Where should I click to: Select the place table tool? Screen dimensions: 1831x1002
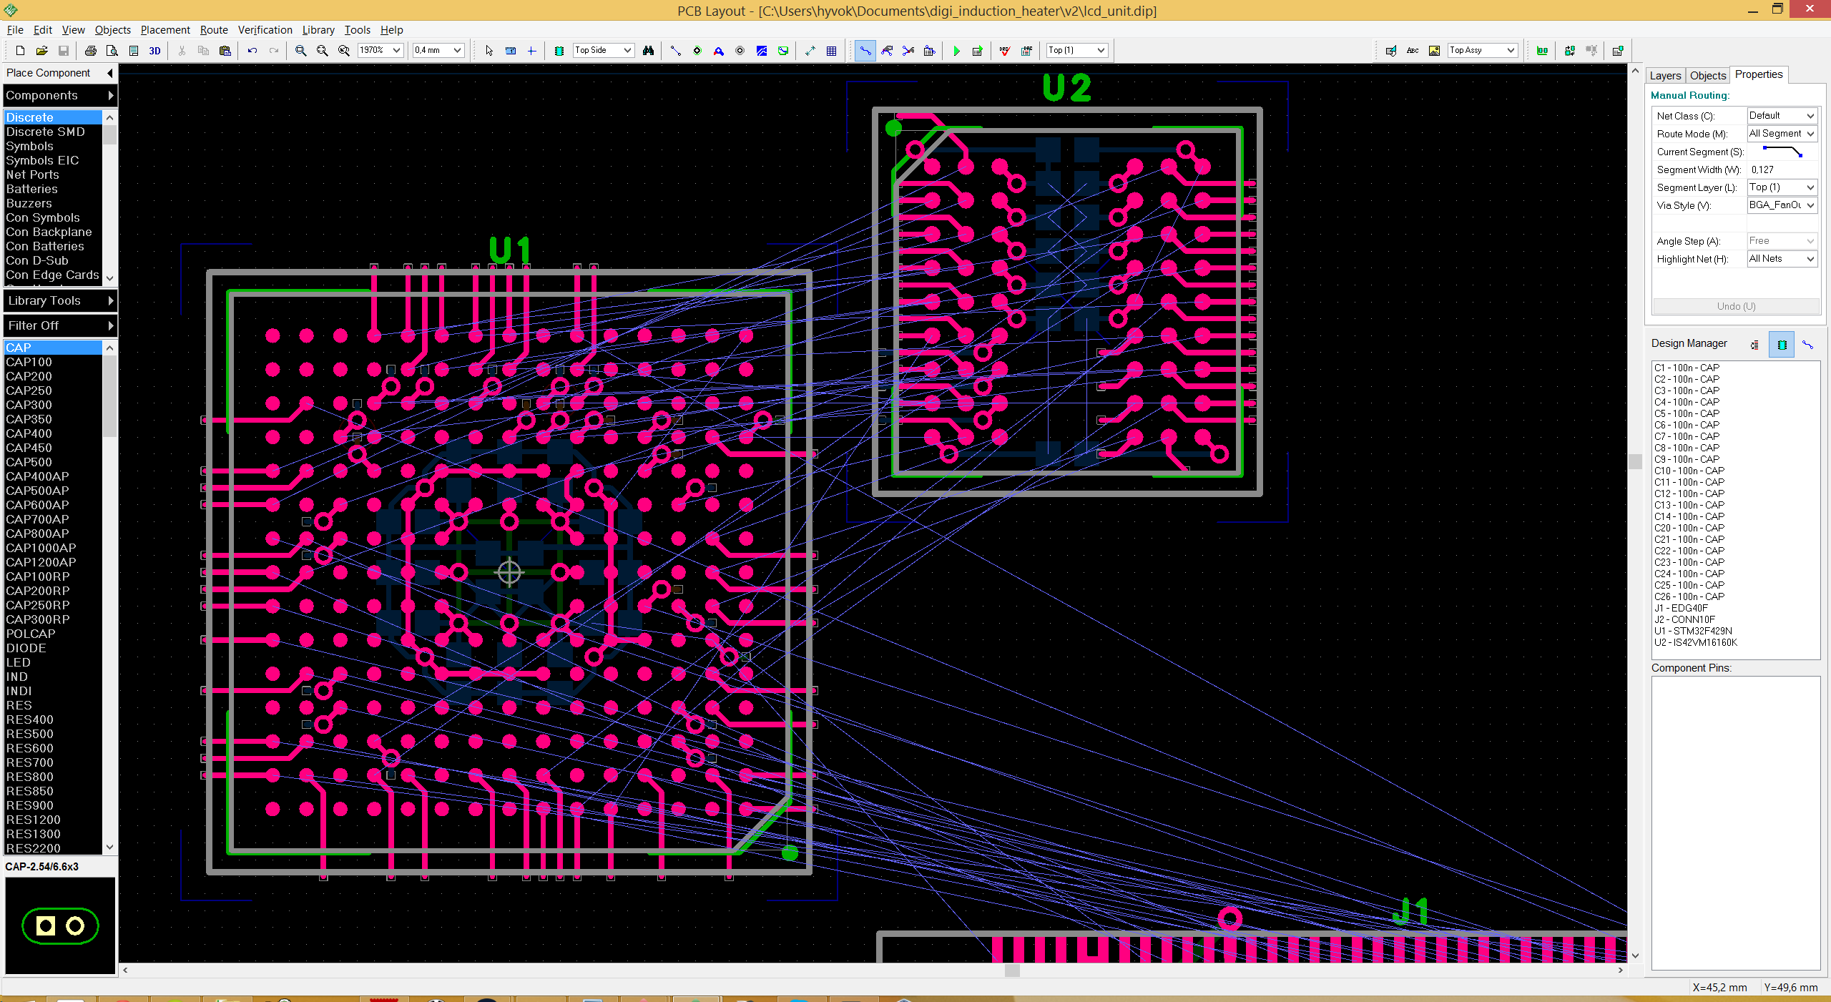click(x=831, y=50)
